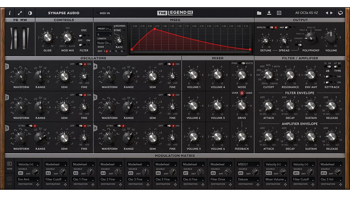The image size is (350, 197).
Task: Click the crosshair icon in slot #4
Action: tap(120, 184)
